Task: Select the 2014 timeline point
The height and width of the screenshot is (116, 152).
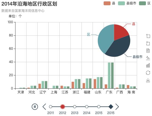Action: tap(87, 107)
